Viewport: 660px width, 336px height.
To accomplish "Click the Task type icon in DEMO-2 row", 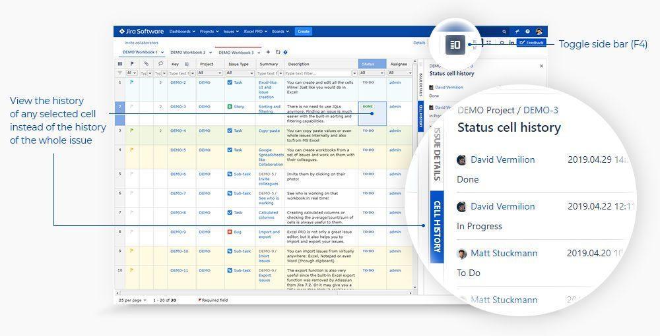I will click(230, 83).
